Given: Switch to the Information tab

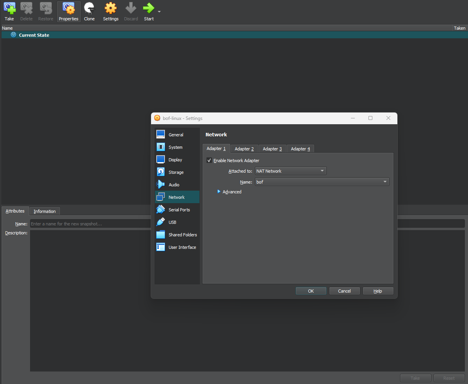Looking at the screenshot, I should (x=44, y=211).
